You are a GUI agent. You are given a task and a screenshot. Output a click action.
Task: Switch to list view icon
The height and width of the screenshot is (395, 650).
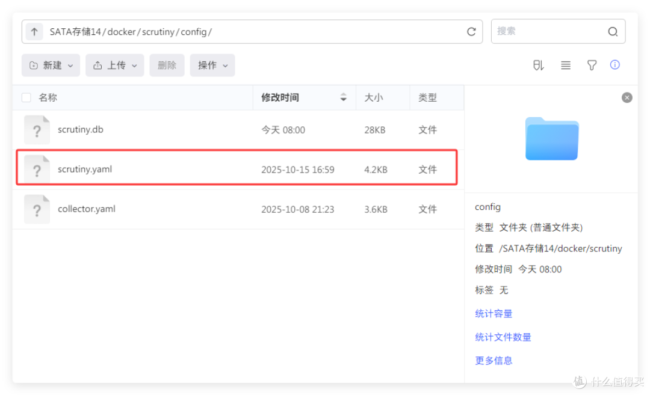[x=565, y=65]
